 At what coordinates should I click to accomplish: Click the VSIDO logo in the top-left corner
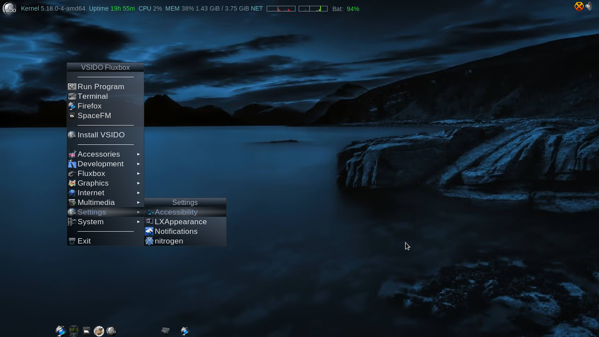9,8
